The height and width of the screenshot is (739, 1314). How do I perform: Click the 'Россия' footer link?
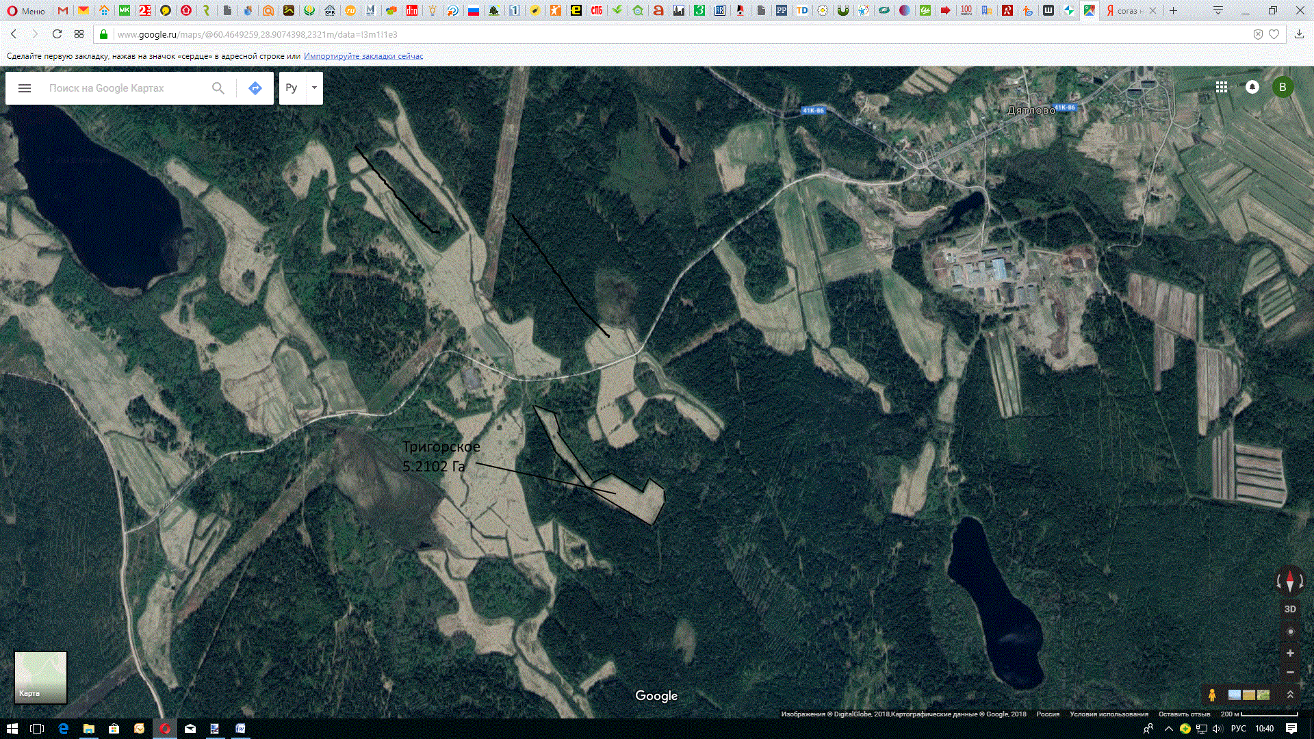[x=1048, y=714]
